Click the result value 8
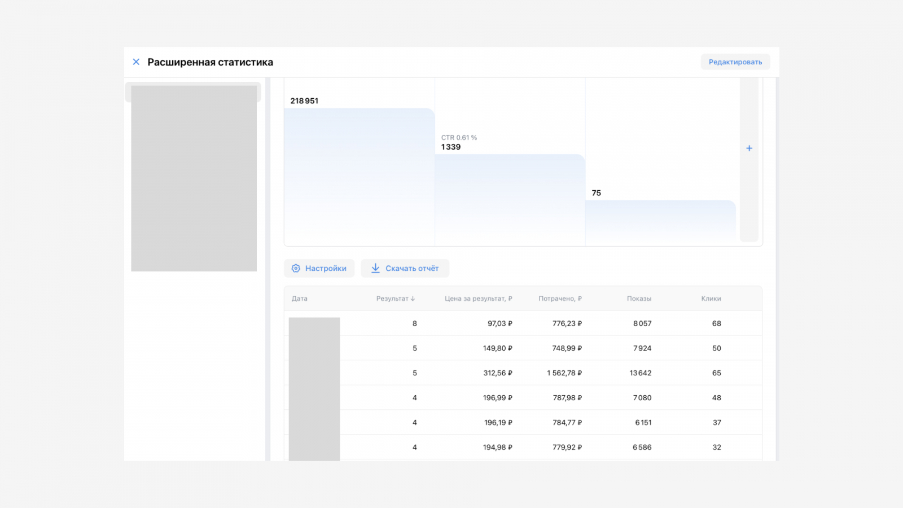This screenshot has width=903, height=508. (x=415, y=323)
